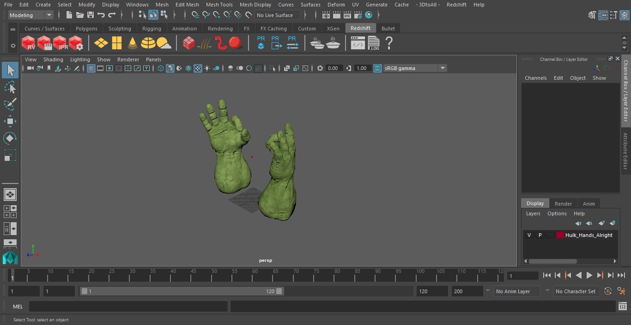
Task: Click the Redshift red sphere shelf icon
Action: [x=236, y=43]
